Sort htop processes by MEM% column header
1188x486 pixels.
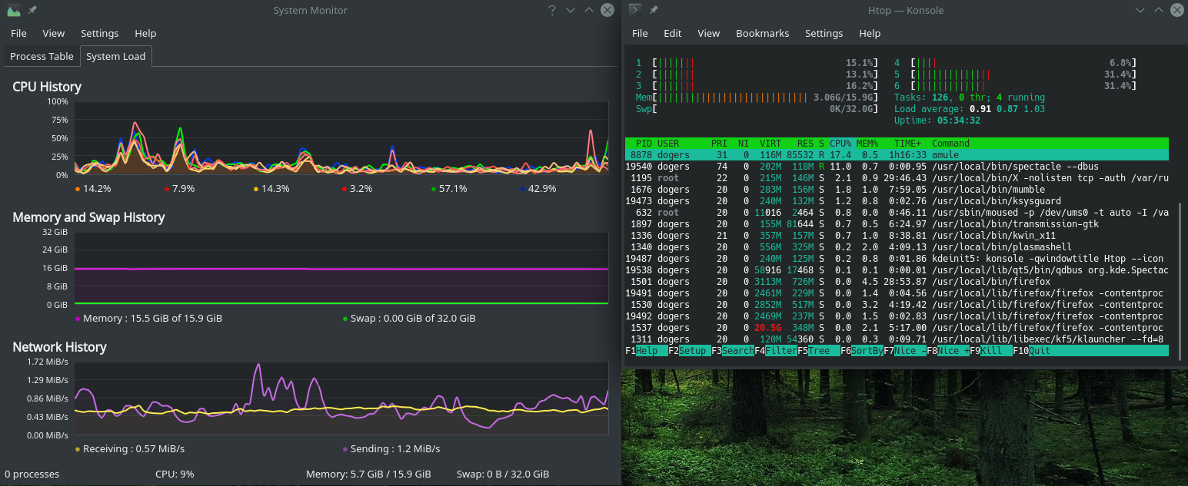867,144
